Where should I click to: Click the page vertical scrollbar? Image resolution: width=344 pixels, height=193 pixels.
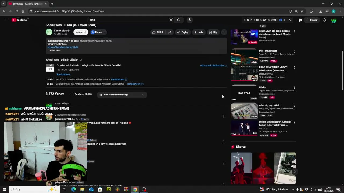342,70
